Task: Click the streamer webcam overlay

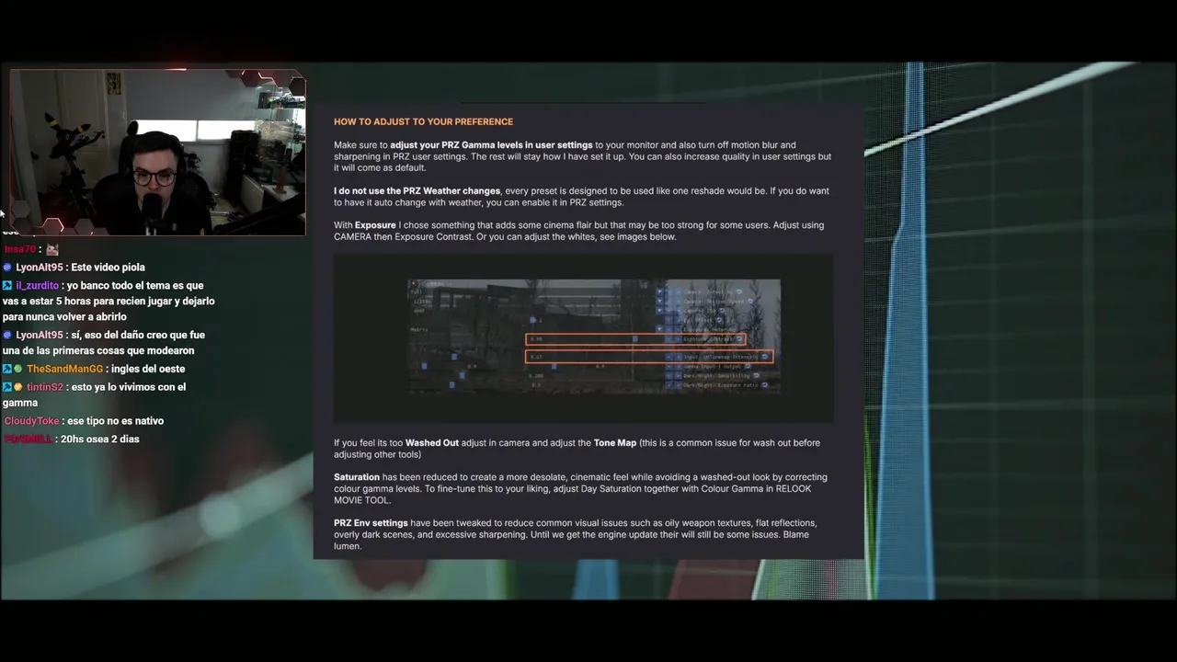Action: (158, 153)
